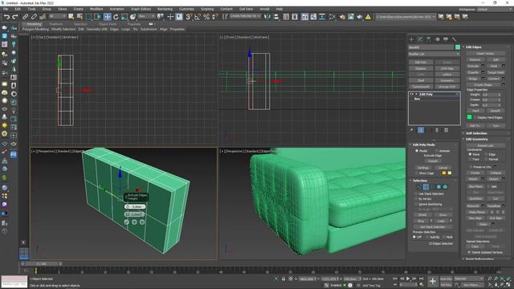Click Remove modifier trash icon

tap(437, 130)
